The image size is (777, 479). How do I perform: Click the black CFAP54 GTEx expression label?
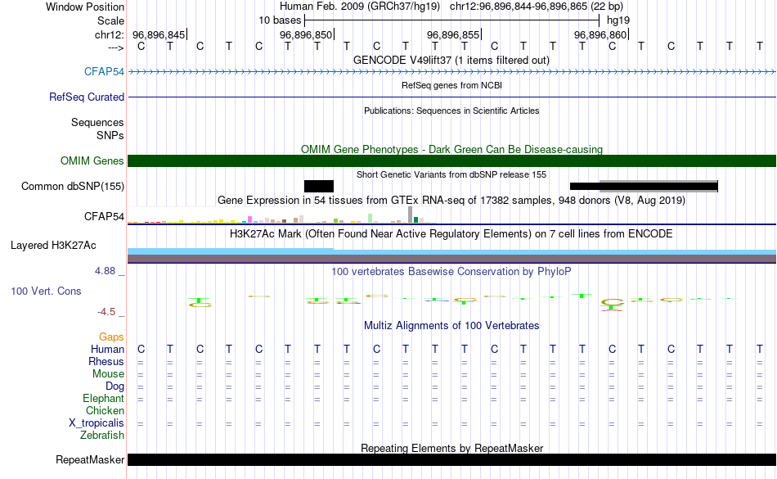[x=104, y=216]
